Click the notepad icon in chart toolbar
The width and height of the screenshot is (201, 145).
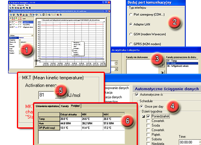43,15
